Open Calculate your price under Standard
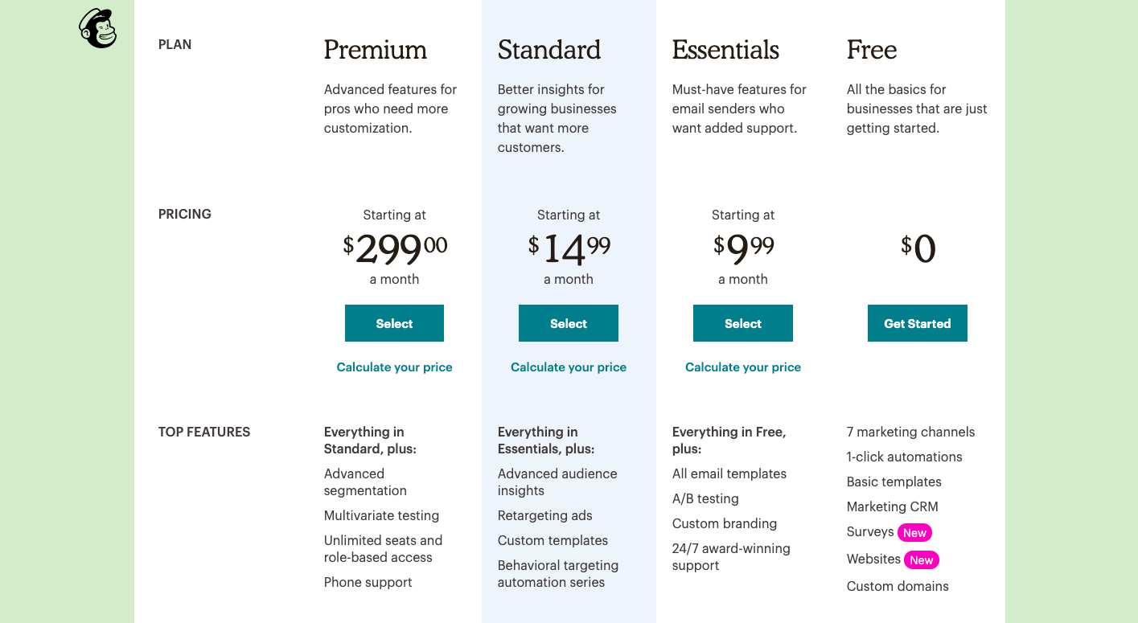 click(569, 367)
